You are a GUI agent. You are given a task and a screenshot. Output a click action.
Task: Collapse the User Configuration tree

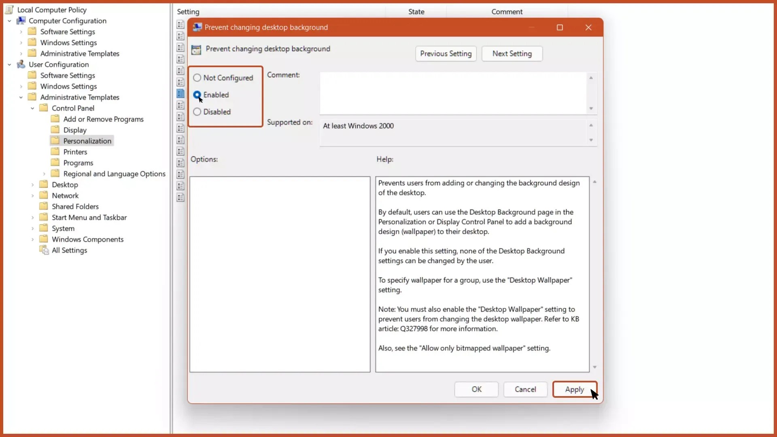tap(9, 64)
